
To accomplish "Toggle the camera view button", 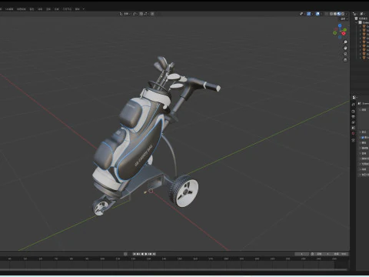I will 345,54.
